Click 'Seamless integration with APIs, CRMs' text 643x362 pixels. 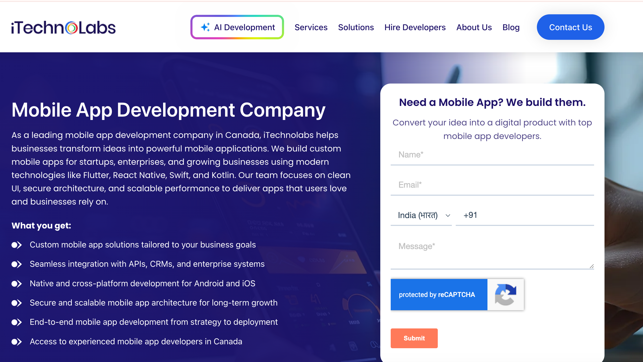147,264
